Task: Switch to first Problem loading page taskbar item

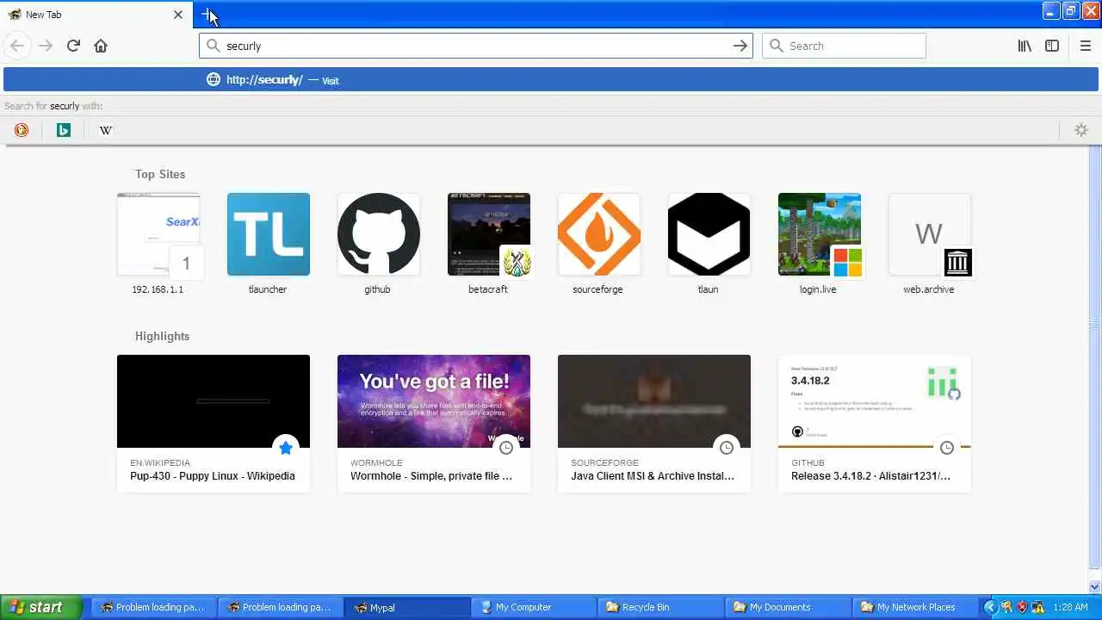Action: [153, 607]
